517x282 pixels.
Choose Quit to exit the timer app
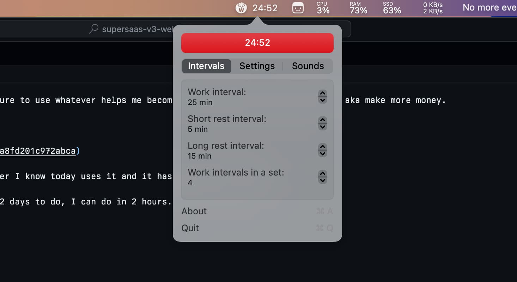190,228
